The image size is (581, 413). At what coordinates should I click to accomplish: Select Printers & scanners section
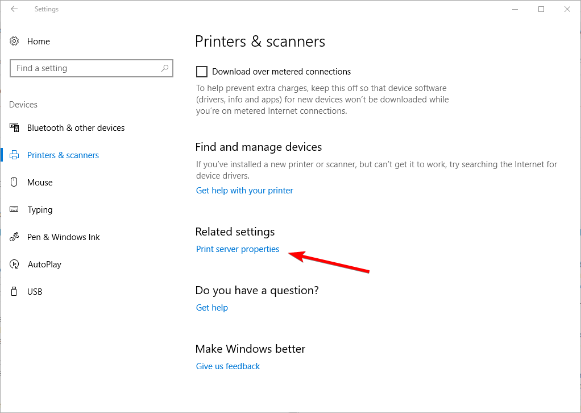pos(63,155)
